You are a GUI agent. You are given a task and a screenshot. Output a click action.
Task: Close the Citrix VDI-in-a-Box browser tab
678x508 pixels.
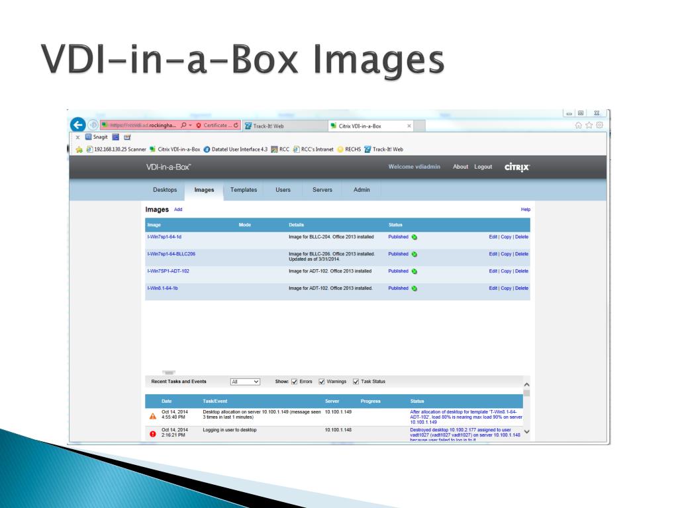pos(409,126)
